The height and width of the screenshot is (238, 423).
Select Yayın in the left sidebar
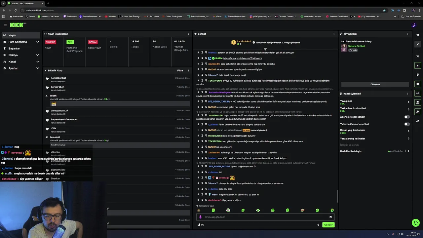click(x=21, y=35)
